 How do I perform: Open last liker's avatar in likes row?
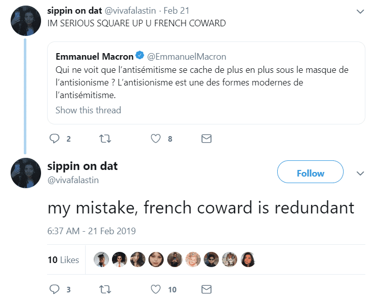point(248,259)
